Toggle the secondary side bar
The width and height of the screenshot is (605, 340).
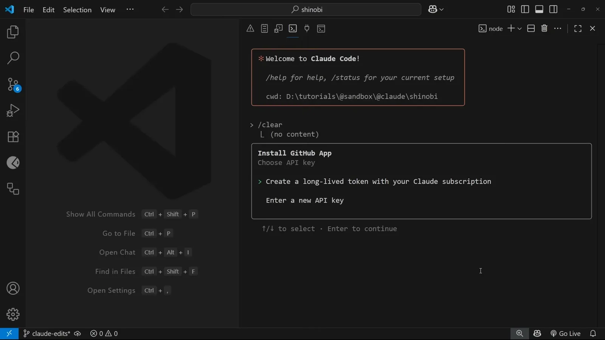(554, 9)
